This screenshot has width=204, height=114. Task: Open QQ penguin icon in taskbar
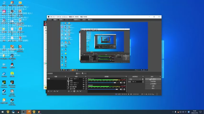[18, 112]
